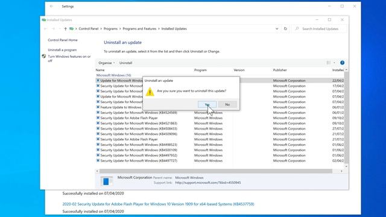Viewport: 386px width, 217px height.
Task: Sort the list by the Name column
Action: point(100,70)
